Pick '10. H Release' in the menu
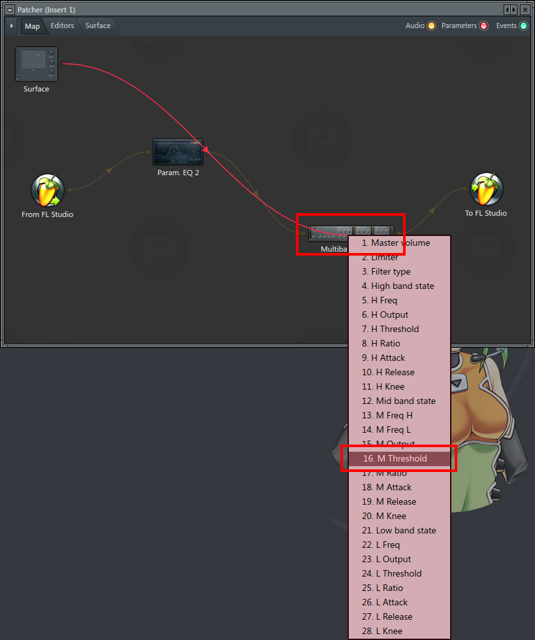Viewport: 535px width, 640px height. (x=400, y=372)
